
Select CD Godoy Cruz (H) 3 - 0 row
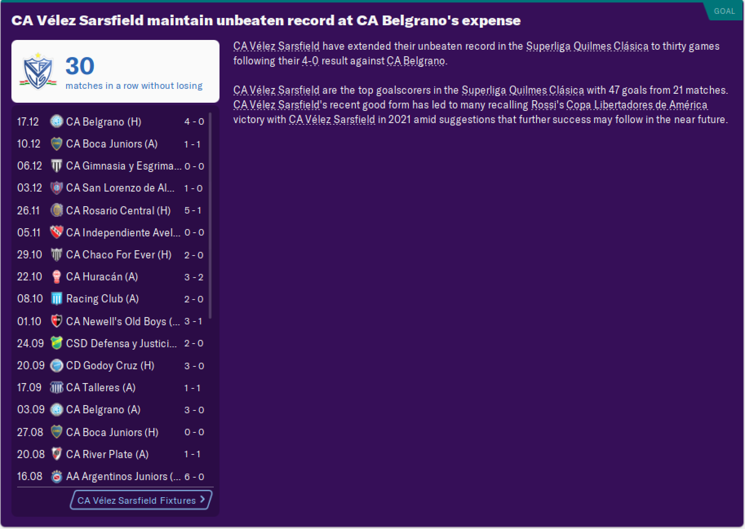111,365
